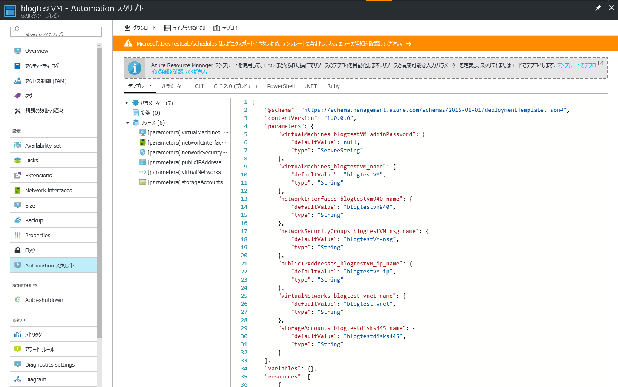This screenshot has height=387, width=618.
Task: Close the blade with X button
Action: pos(612,8)
